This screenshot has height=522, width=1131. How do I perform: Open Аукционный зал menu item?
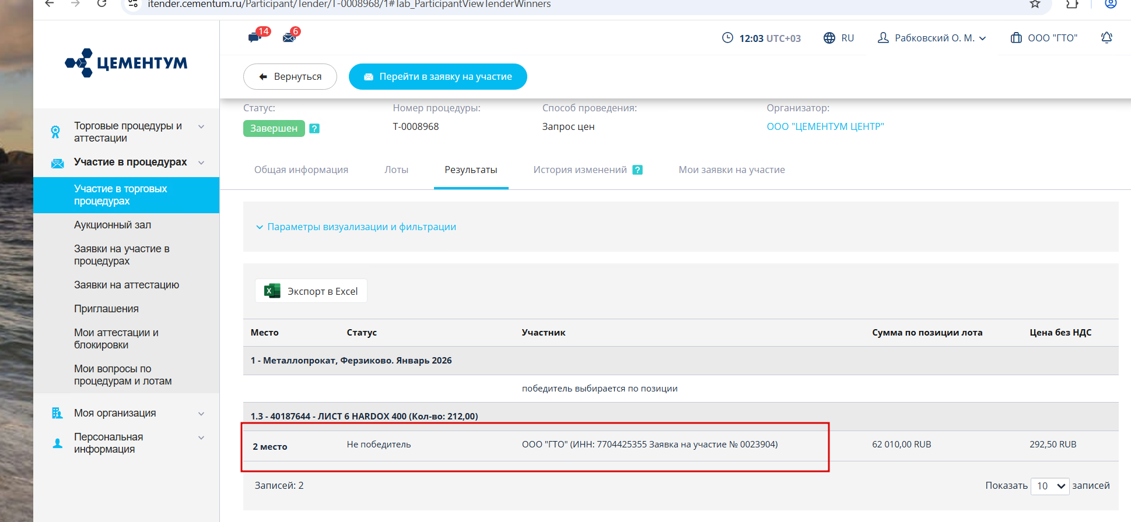pos(113,225)
